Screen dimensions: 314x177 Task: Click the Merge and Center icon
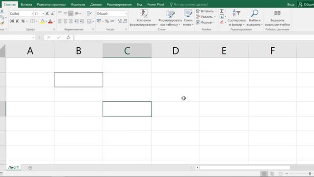click(x=89, y=21)
